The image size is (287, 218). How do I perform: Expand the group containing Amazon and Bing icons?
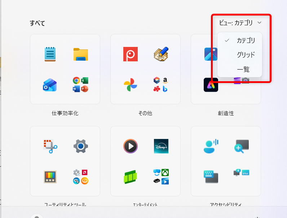tap(161, 84)
